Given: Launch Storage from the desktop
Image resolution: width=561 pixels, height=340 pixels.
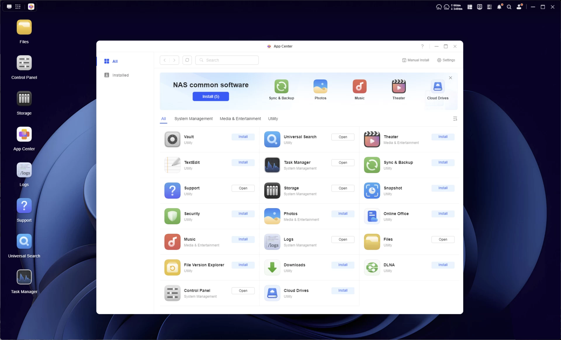Looking at the screenshot, I should [x=24, y=98].
